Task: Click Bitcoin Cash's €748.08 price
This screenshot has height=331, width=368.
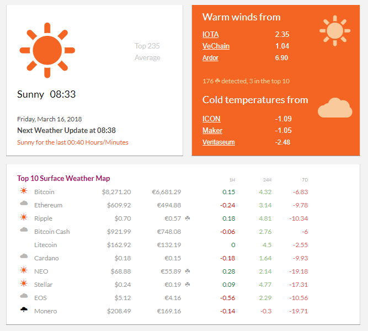Action: click(x=169, y=232)
